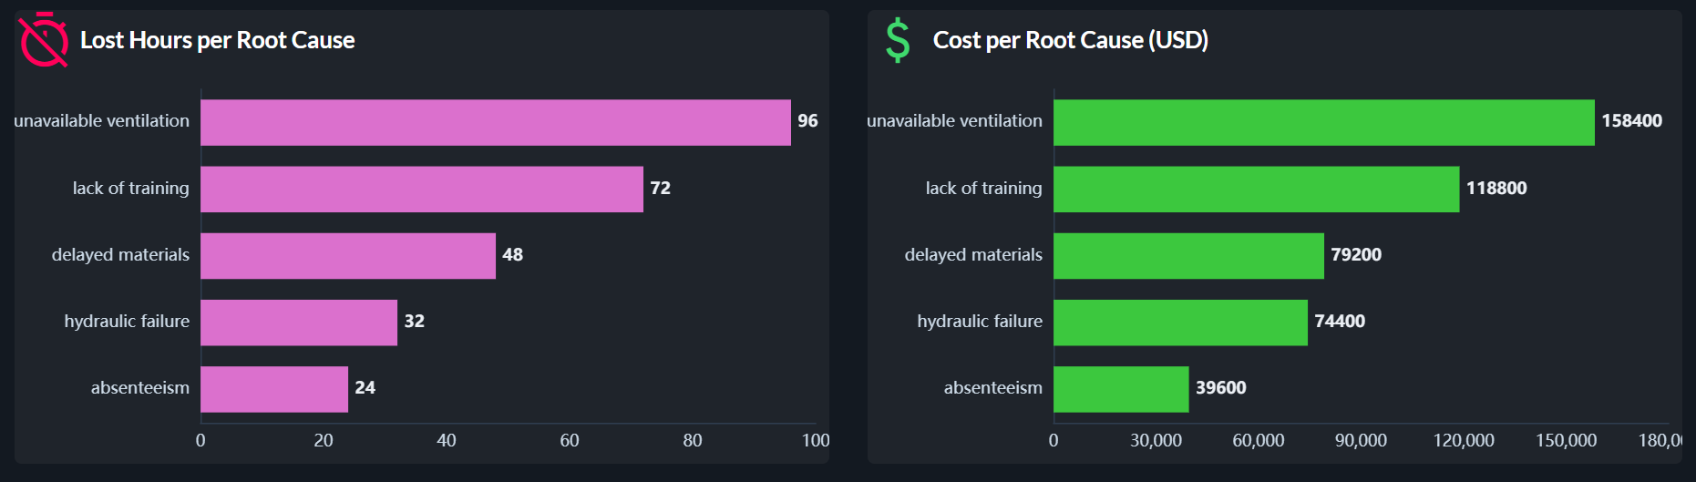1696x482 pixels.
Task: Click the cost value 74400
Action: pyautogui.click(x=1340, y=321)
